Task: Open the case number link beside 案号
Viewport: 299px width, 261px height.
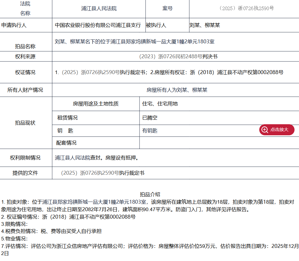Action: [x=246, y=8]
